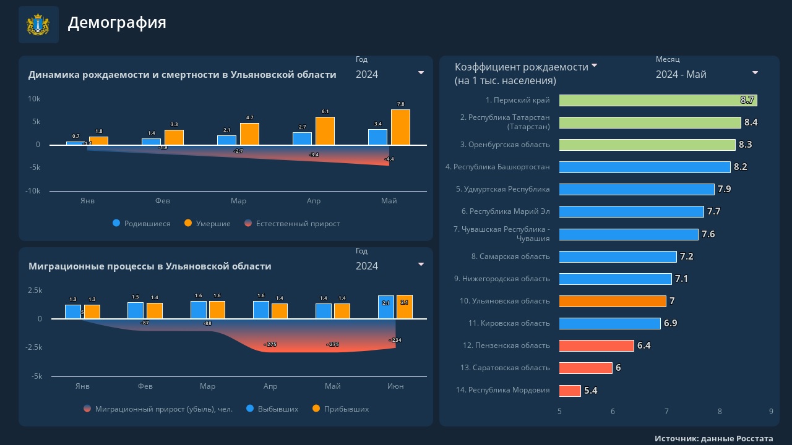Click the Источник: данные Росстата text

(713, 438)
